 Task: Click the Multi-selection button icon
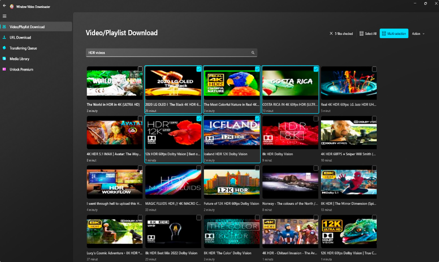pyautogui.click(x=384, y=33)
